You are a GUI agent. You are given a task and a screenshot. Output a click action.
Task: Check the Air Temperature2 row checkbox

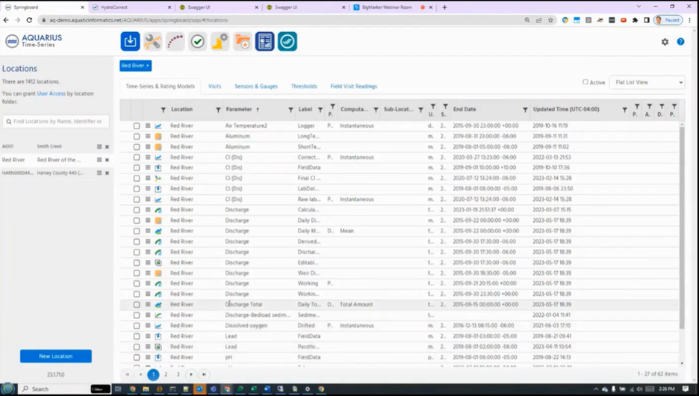(137, 126)
